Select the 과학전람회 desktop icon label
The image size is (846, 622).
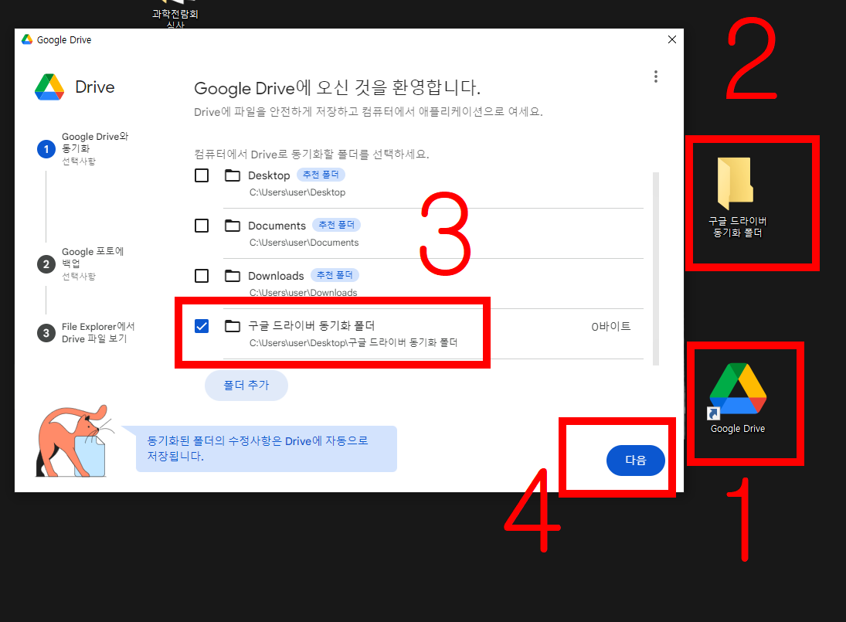(x=175, y=19)
